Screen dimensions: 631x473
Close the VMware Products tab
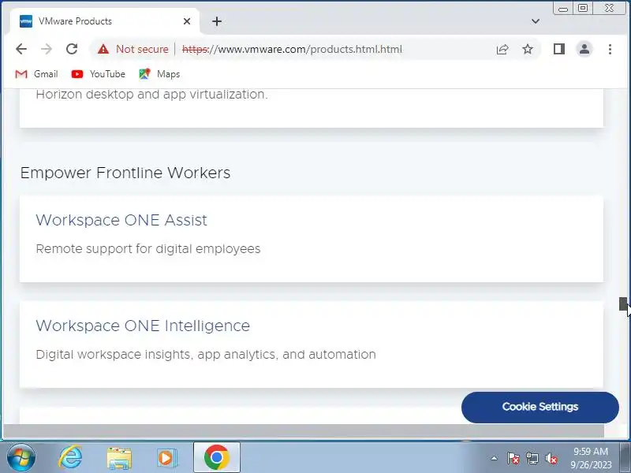(x=187, y=21)
